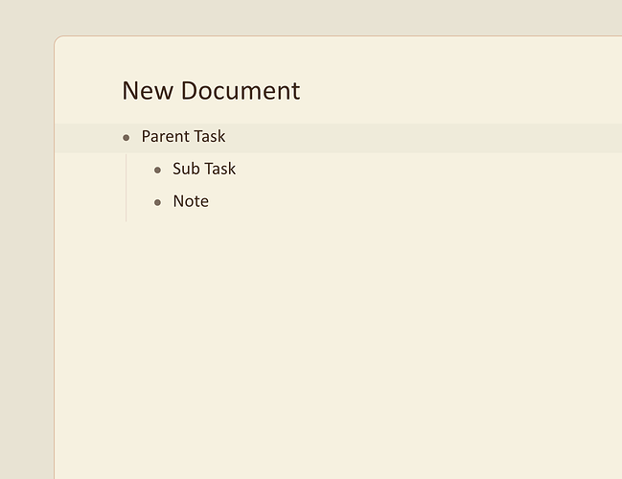Click page area left of the New Document title
Image resolution: width=622 pixels, height=479 pixels.
point(88,91)
